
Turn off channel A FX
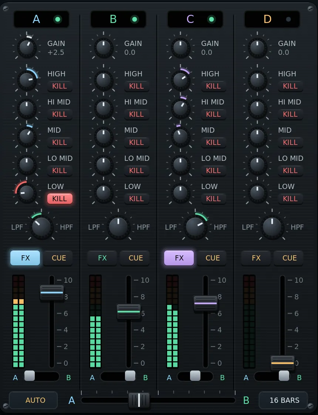tap(25, 258)
